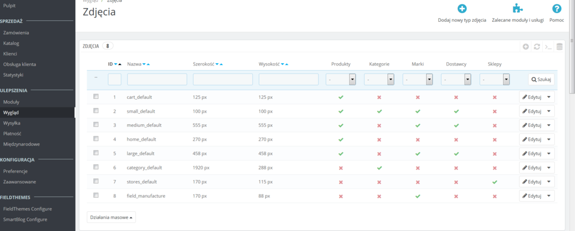Open Działania masowe bulk actions menu
This screenshot has height=231, width=575.
tap(111, 217)
